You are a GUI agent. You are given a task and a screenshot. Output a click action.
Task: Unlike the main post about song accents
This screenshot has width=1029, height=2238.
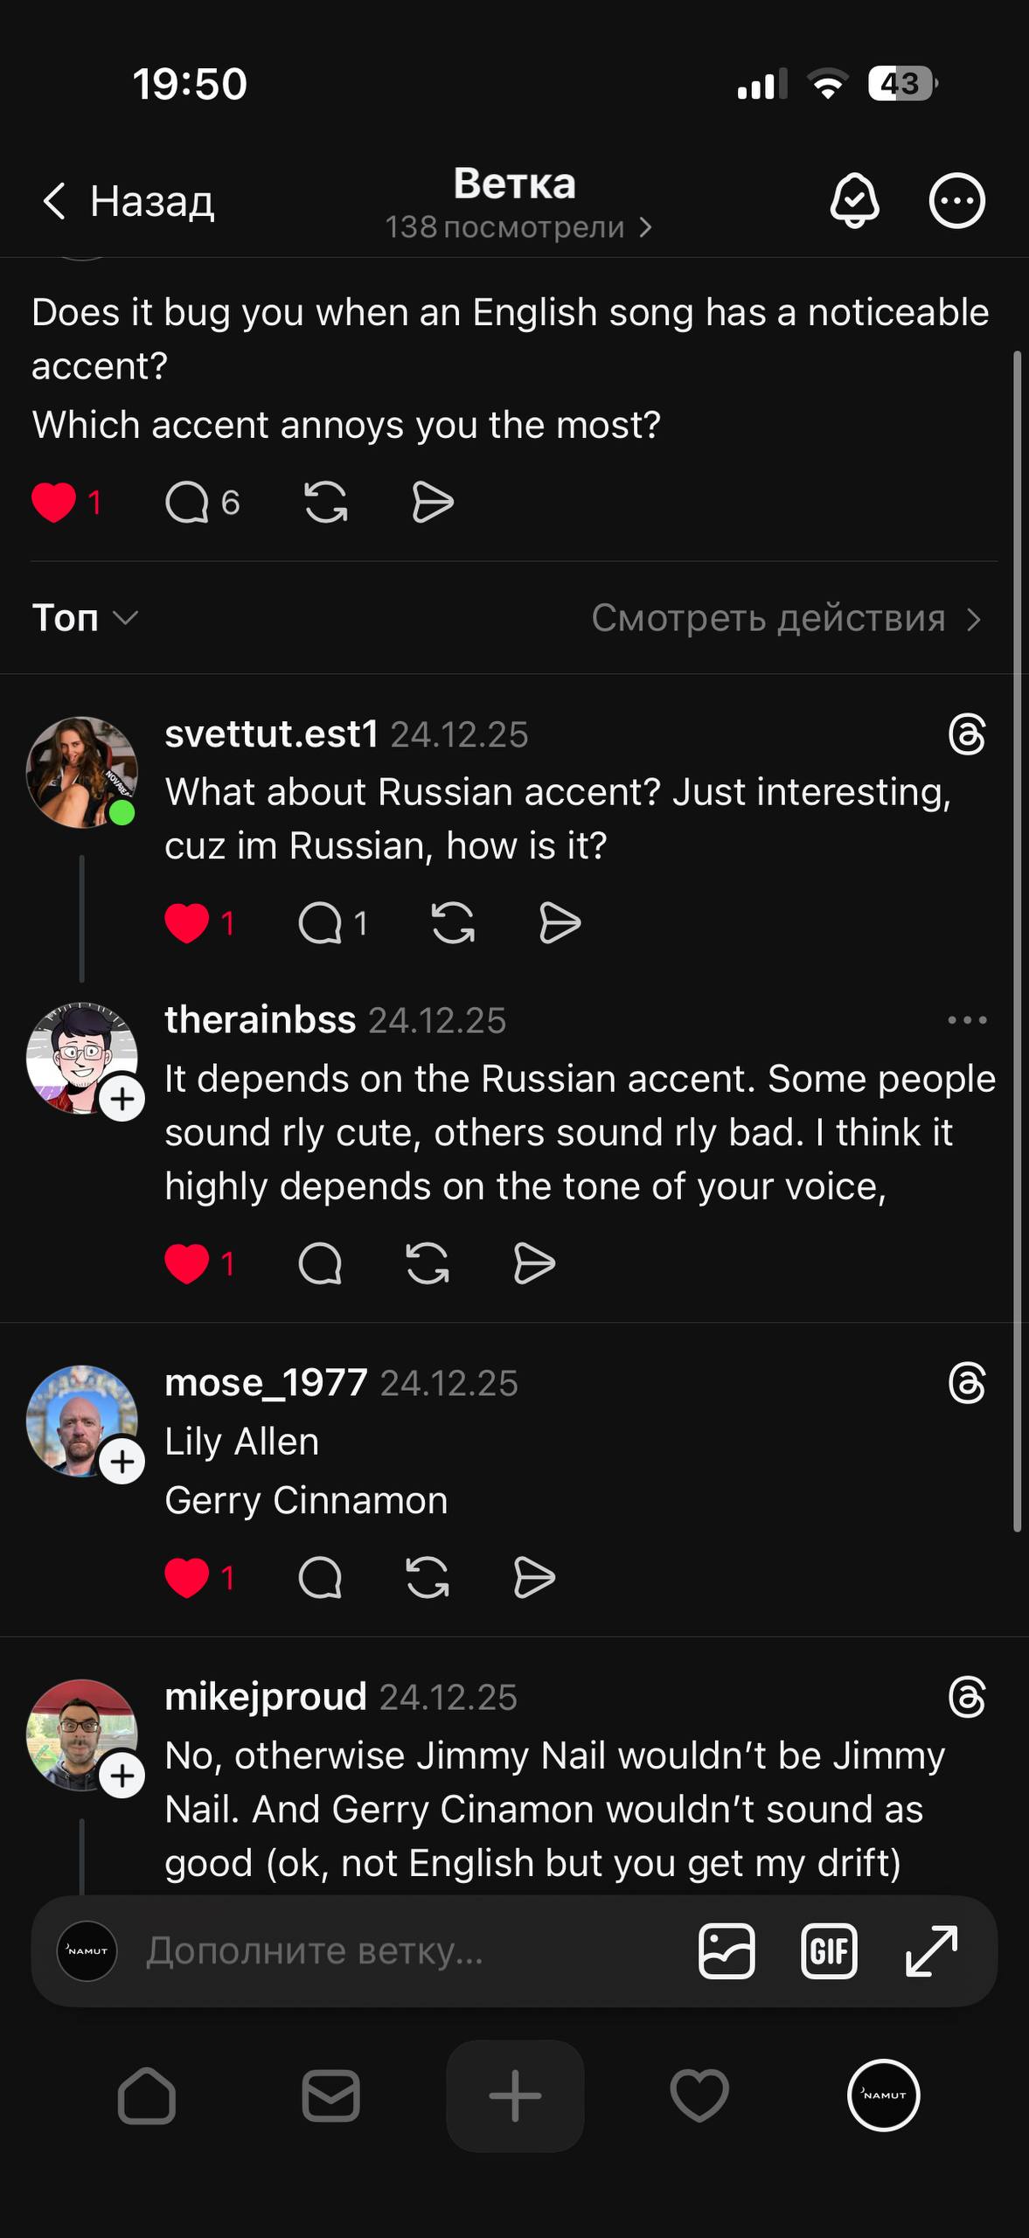coord(53,503)
